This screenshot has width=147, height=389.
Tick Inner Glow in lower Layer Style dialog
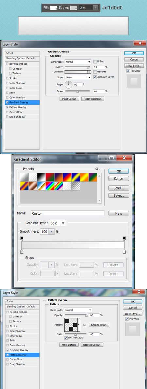pos(8,336)
